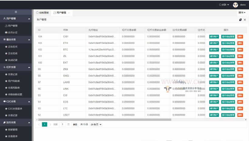Viewport: 249px width, 141px height.
Task: Click 调节账户 for the ZIL row
Action: click(214, 56)
